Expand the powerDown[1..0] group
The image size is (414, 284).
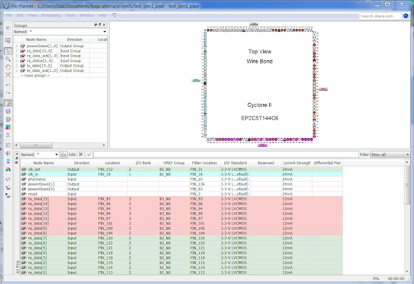click(17, 46)
